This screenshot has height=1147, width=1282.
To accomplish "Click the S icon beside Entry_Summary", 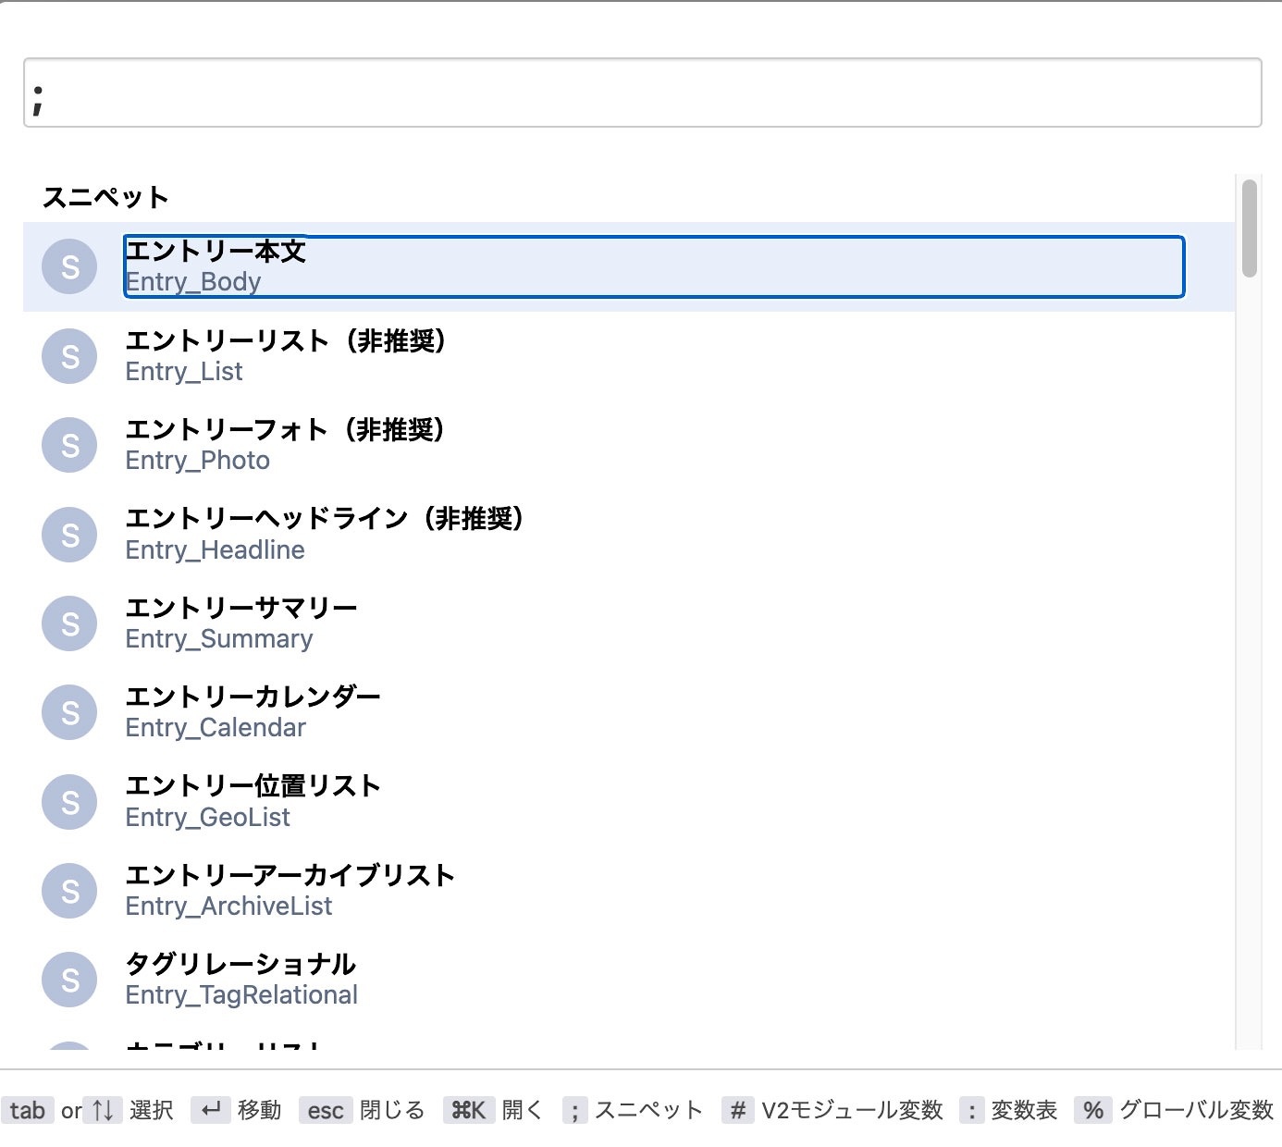I will click(x=69, y=623).
